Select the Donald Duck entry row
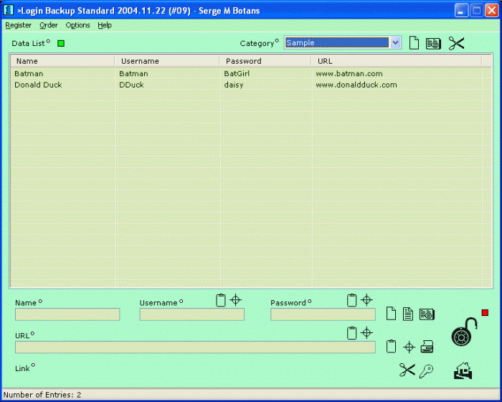Image resolution: width=502 pixels, height=402 pixels. [39, 85]
